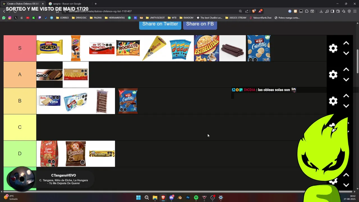Select the Centric bar image in D tier
The height and width of the screenshot is (202, 359).
pyautogui.click(x=102, y=153)
